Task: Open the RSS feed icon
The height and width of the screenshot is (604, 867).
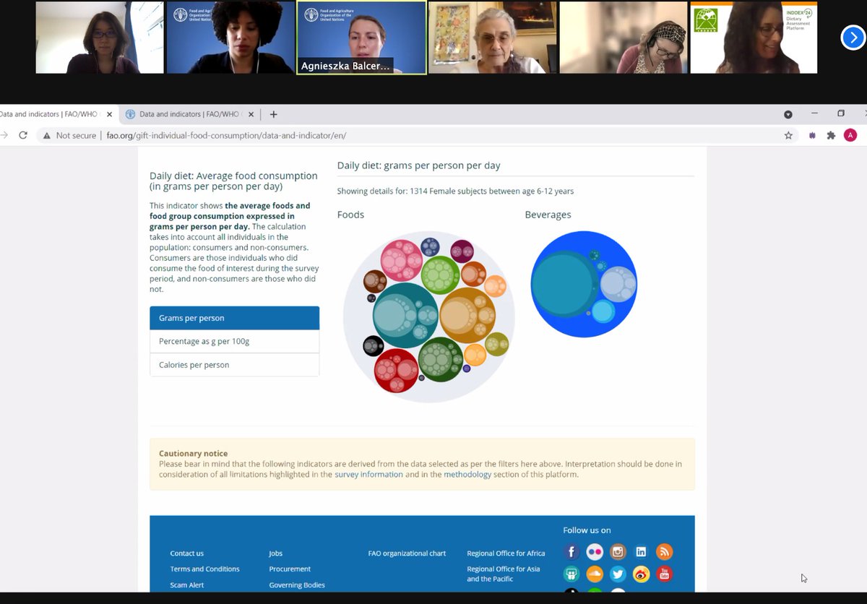Action: [664, 551]
